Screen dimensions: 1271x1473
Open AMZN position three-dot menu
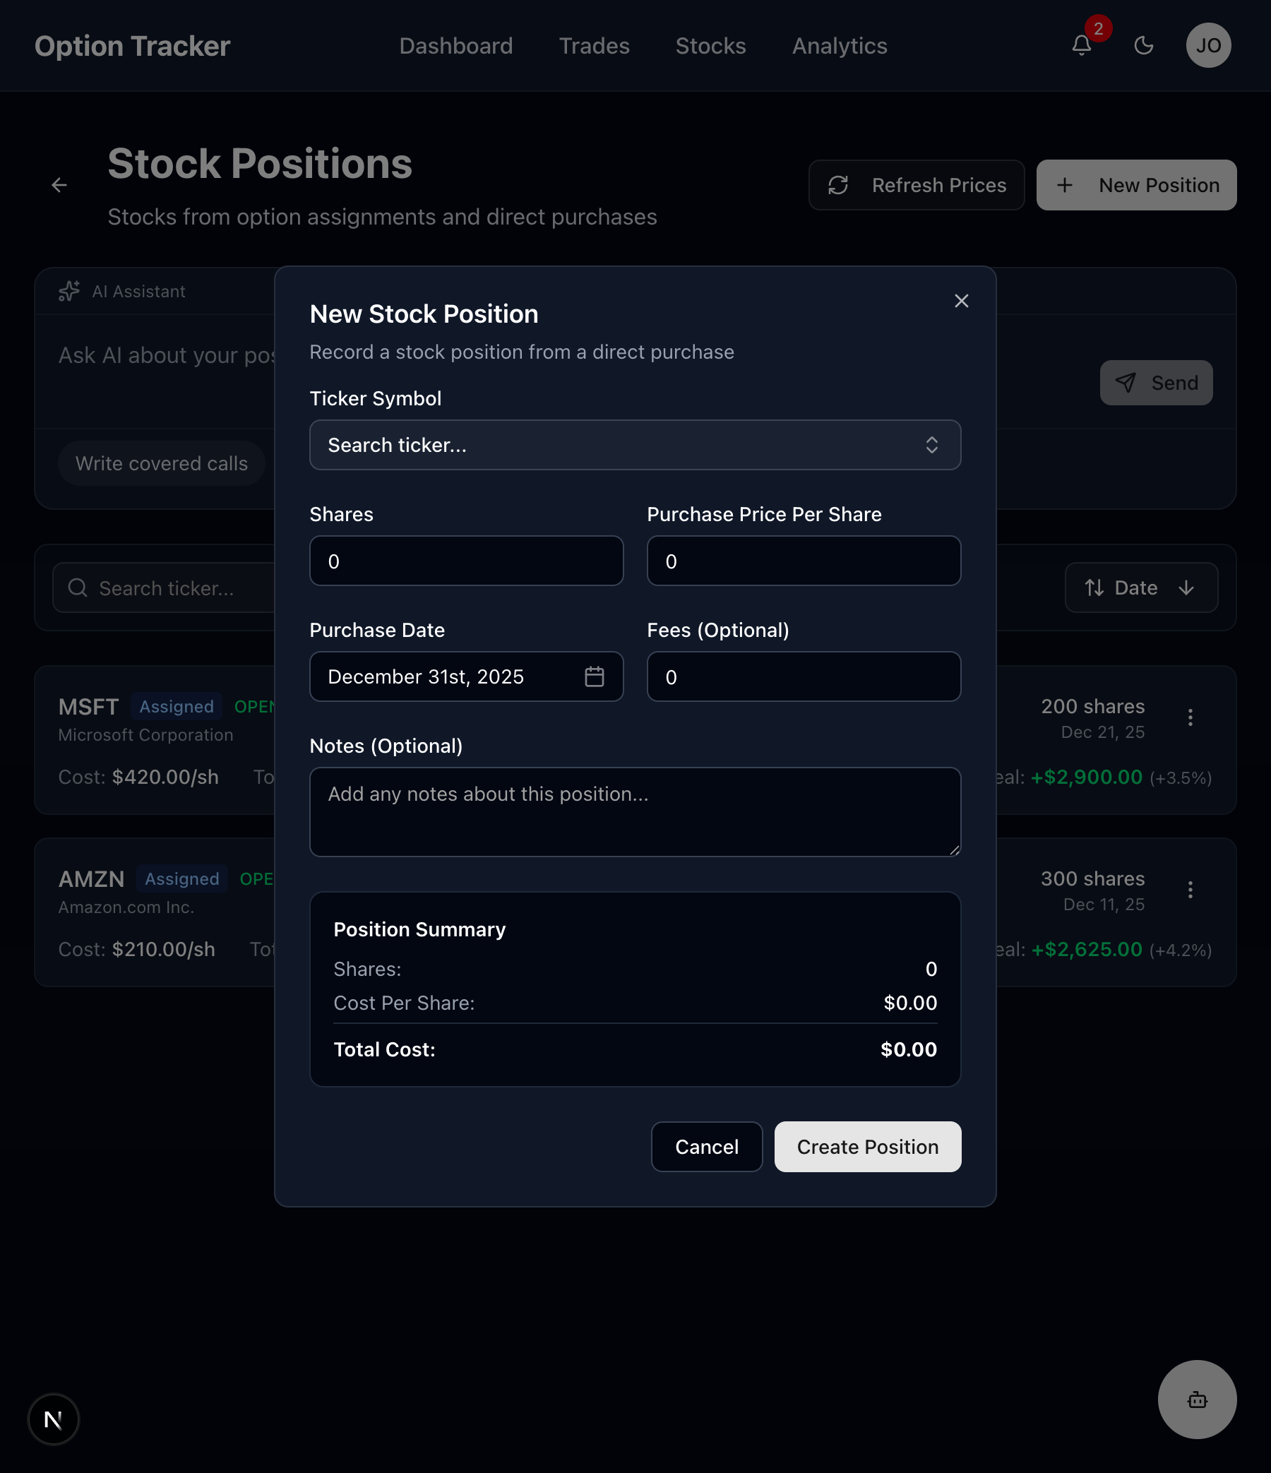(1190, 889)
